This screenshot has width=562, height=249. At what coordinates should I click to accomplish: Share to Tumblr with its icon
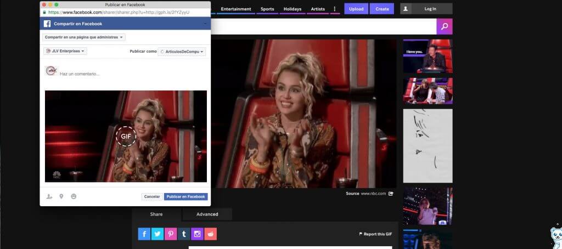coord(184,234)
